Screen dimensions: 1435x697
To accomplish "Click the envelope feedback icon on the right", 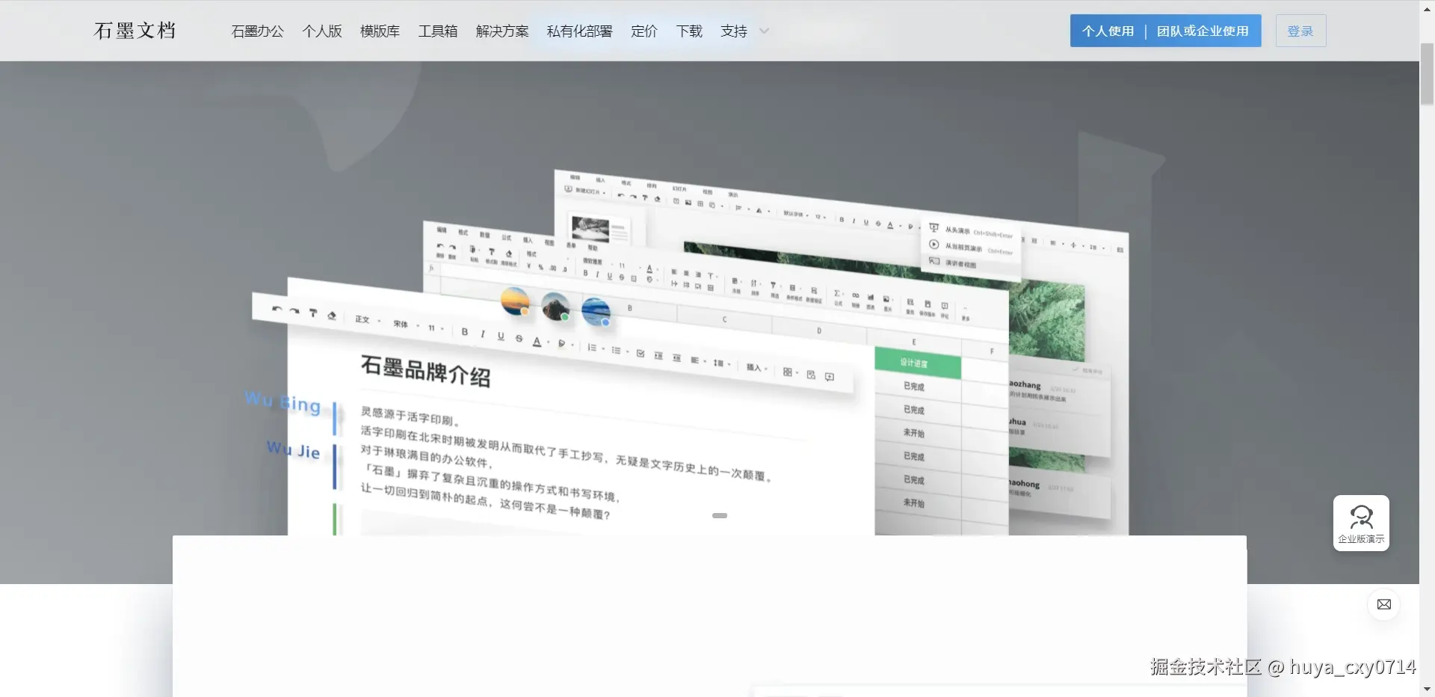I will (x=1383, y=604).
